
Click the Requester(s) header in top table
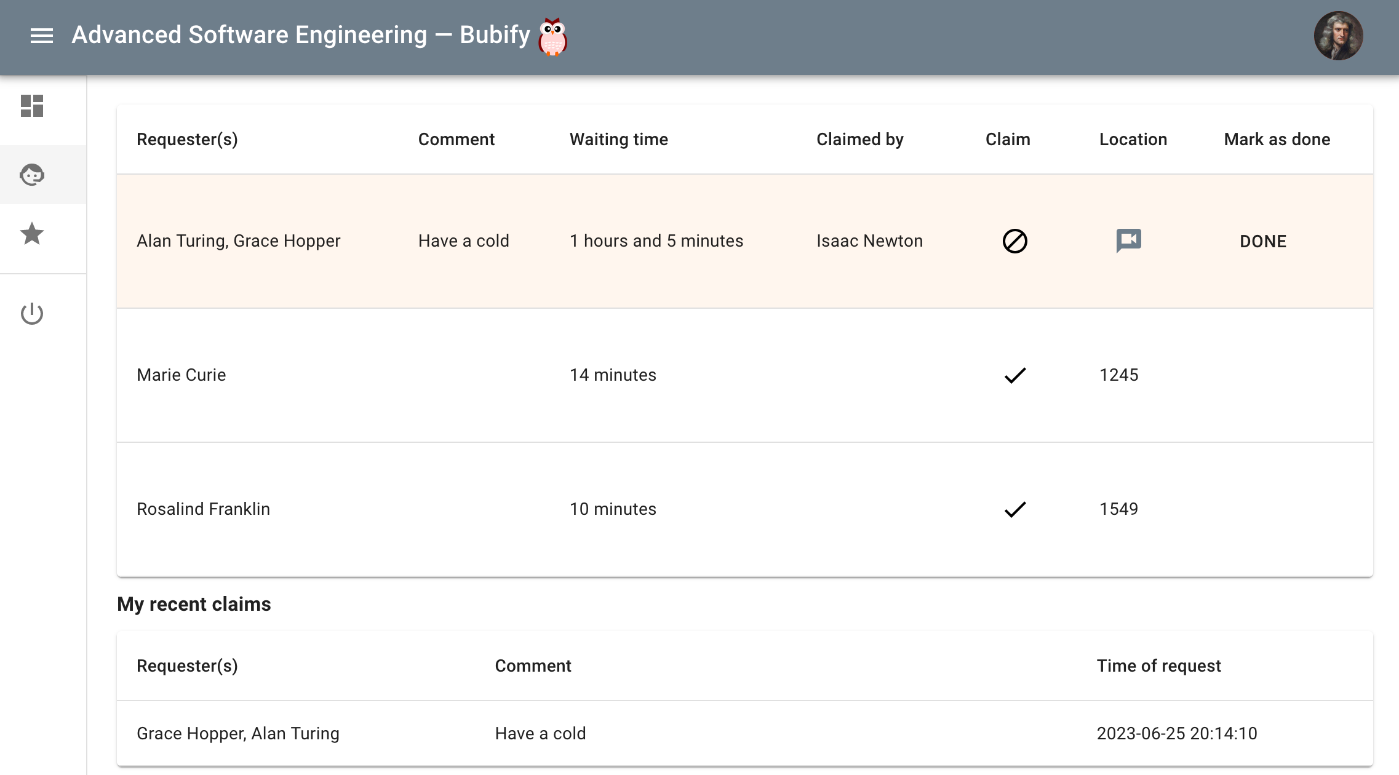(187, 140)
